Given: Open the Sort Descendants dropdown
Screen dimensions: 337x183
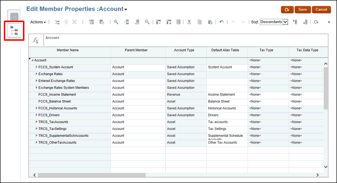Looking at the screenshot, I should [274, 22].
